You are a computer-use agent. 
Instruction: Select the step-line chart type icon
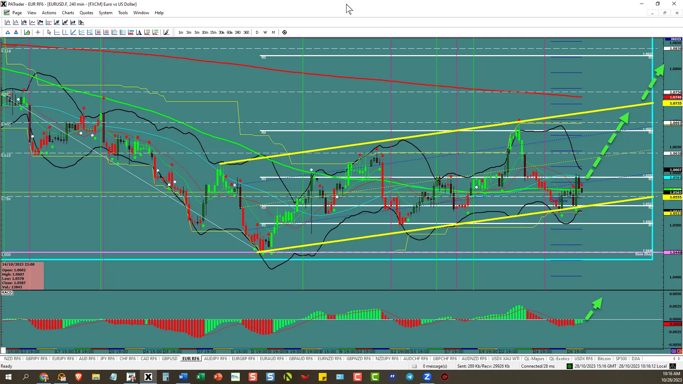(x=41, y=22)
